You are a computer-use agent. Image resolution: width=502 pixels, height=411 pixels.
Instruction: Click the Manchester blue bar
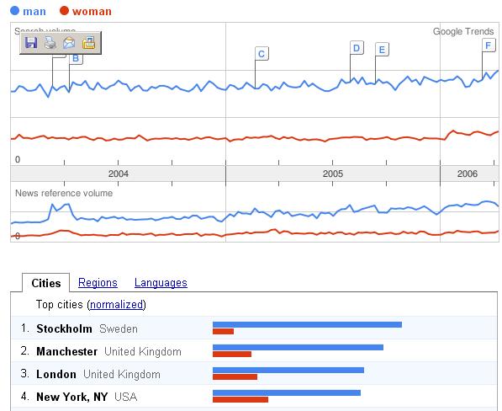[298, 348]
